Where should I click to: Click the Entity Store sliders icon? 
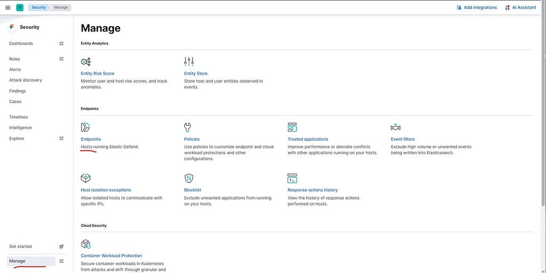(189, 62)
